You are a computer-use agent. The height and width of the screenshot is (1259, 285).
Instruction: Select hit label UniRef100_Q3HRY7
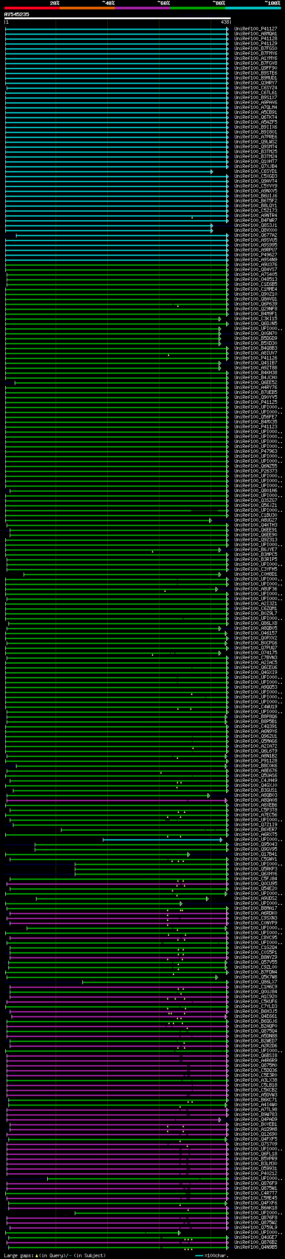coord(256,83)
